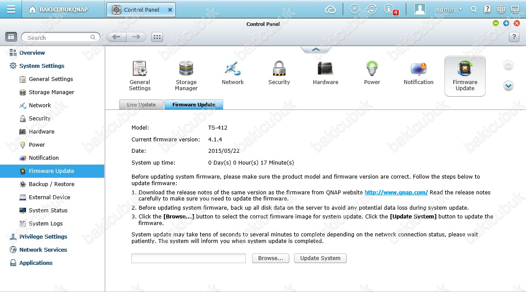Click the Hardware icon in the icon strip
Image resolution: width=526 pixels, height=292 pixels.
click(x=326, y=69)
